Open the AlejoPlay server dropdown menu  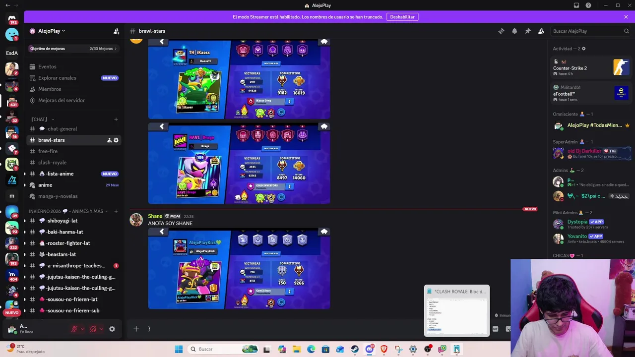(x=52, y=31)
